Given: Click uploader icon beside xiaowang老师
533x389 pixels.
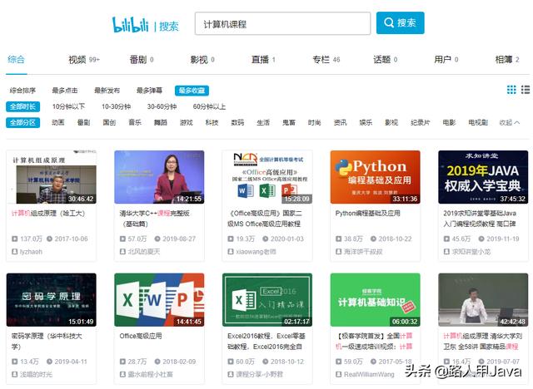Looking at the screenshot, I should tap(230, 249).
